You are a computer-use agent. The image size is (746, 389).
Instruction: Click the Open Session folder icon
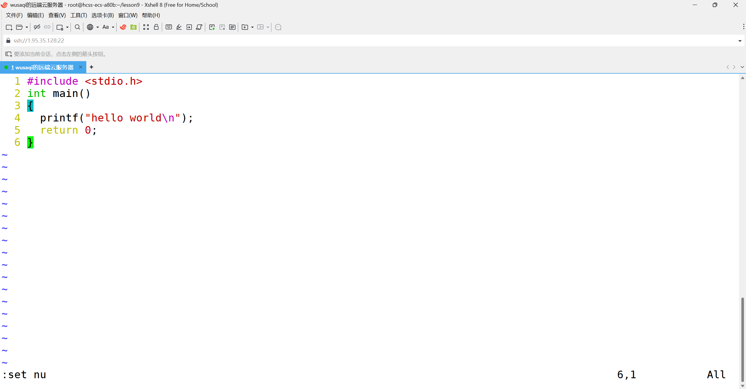click(x=19, y=27)
